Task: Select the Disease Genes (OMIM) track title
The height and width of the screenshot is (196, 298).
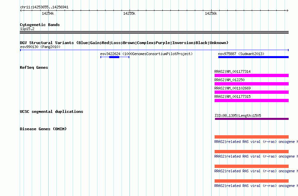Action: click(x=43, y=129)
